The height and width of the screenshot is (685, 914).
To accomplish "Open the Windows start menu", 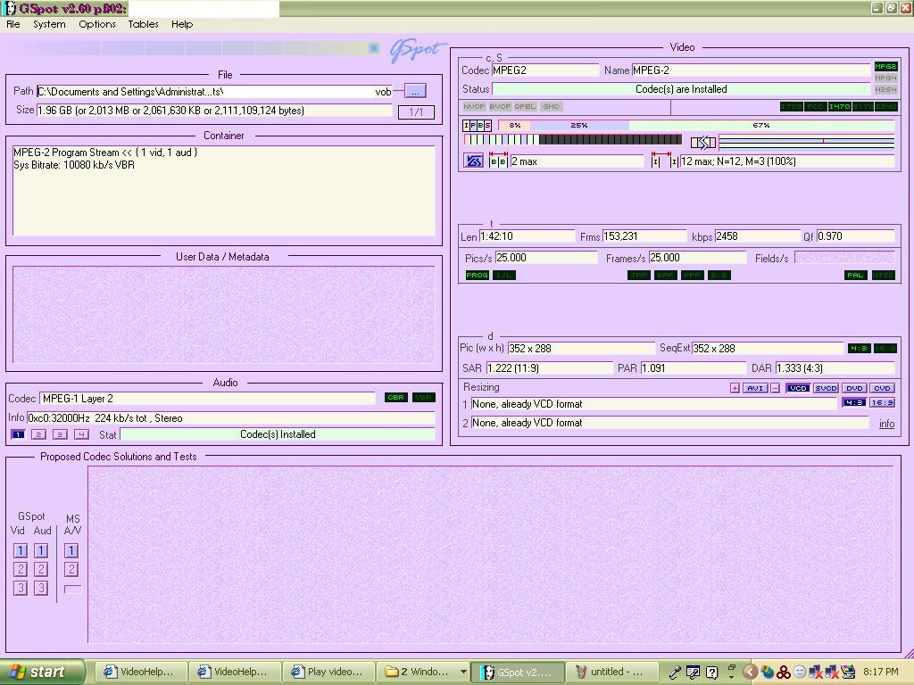I will tap(42, 673).
